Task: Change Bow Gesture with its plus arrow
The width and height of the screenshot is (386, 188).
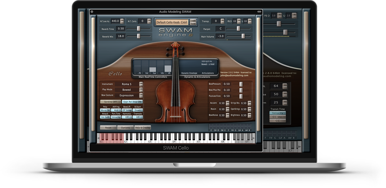Action: [x=141, y=94]
